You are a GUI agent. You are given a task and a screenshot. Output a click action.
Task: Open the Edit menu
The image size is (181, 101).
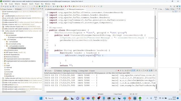6,4
